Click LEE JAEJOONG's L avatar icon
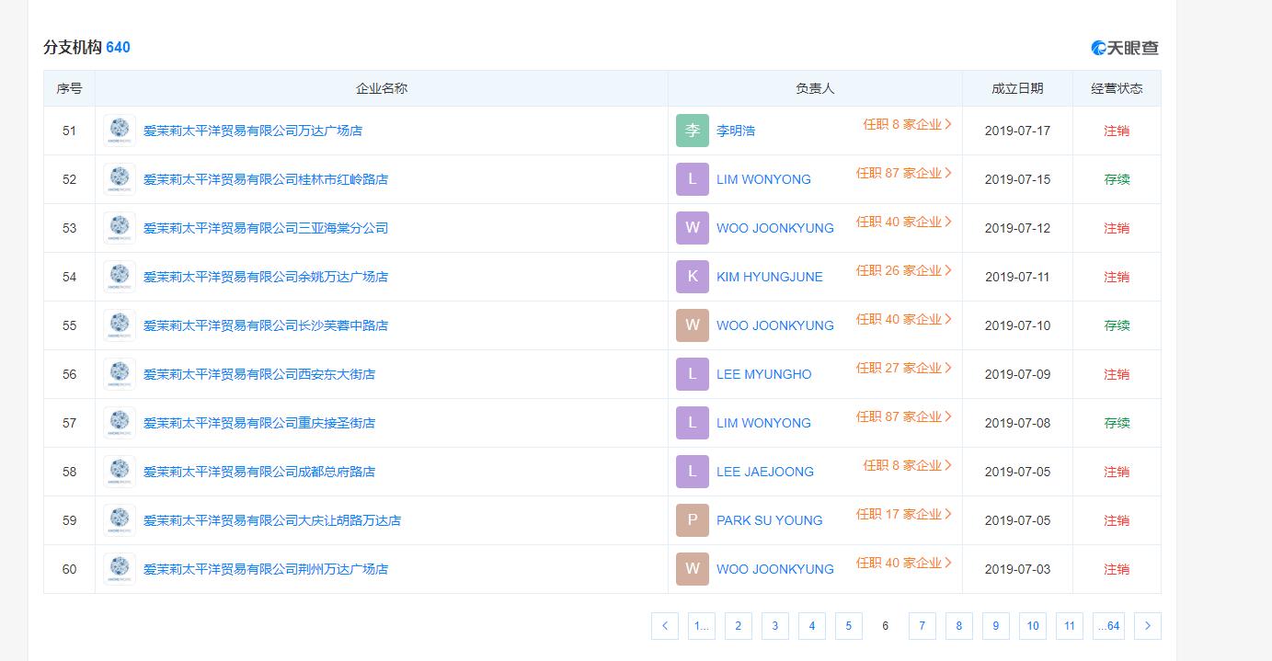 (x=692, y=471)
